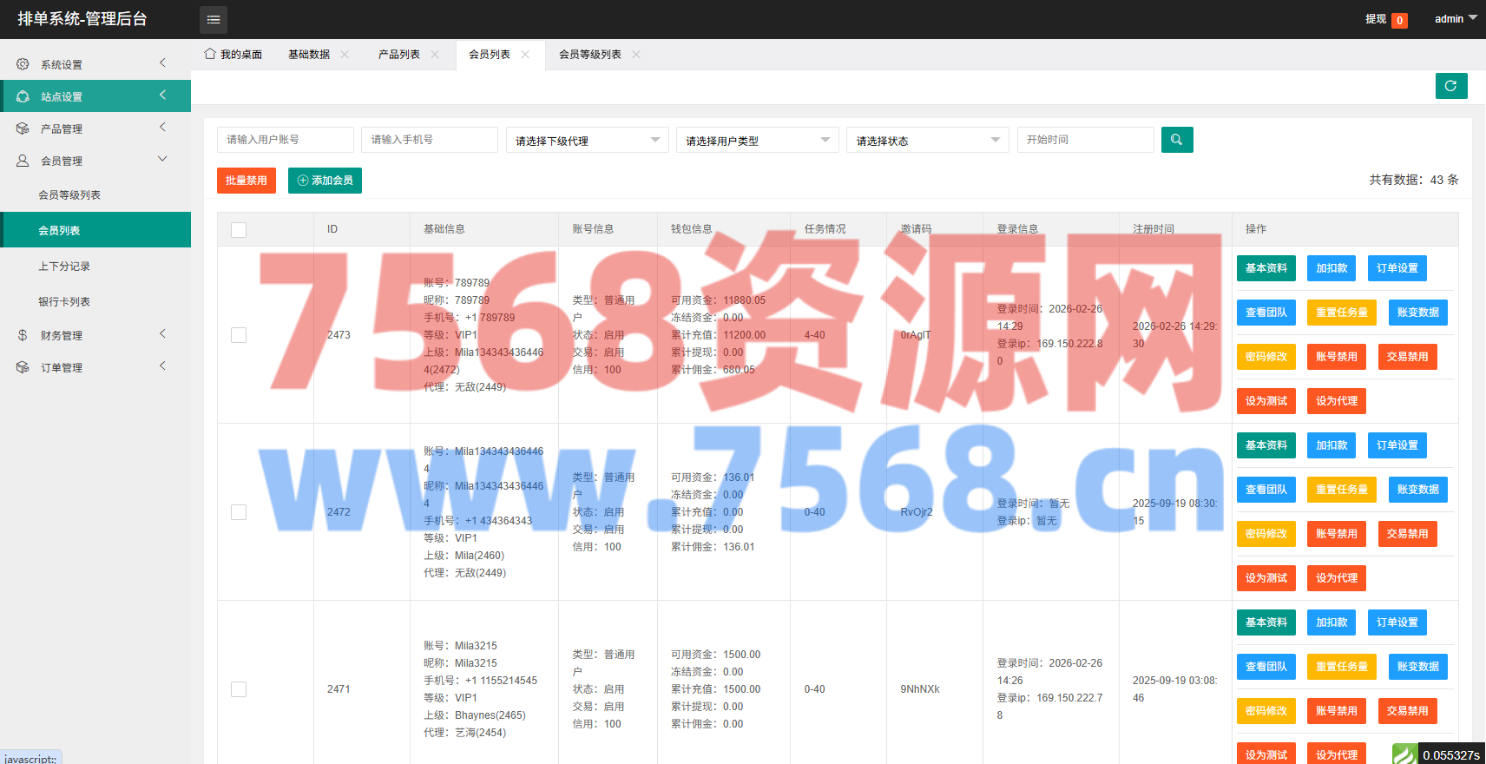Check the checkbox for member 2473
This screenshot has width=1486, height=764.
point(239,335)
